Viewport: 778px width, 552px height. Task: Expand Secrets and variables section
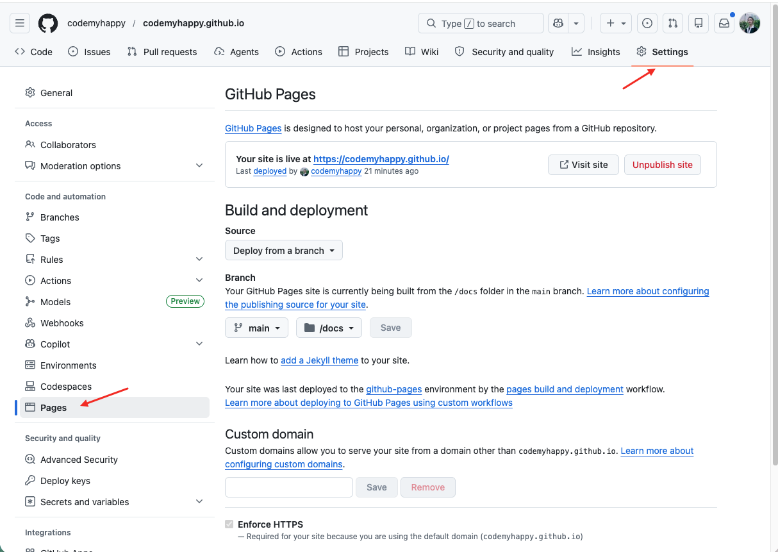click(199, 502)
